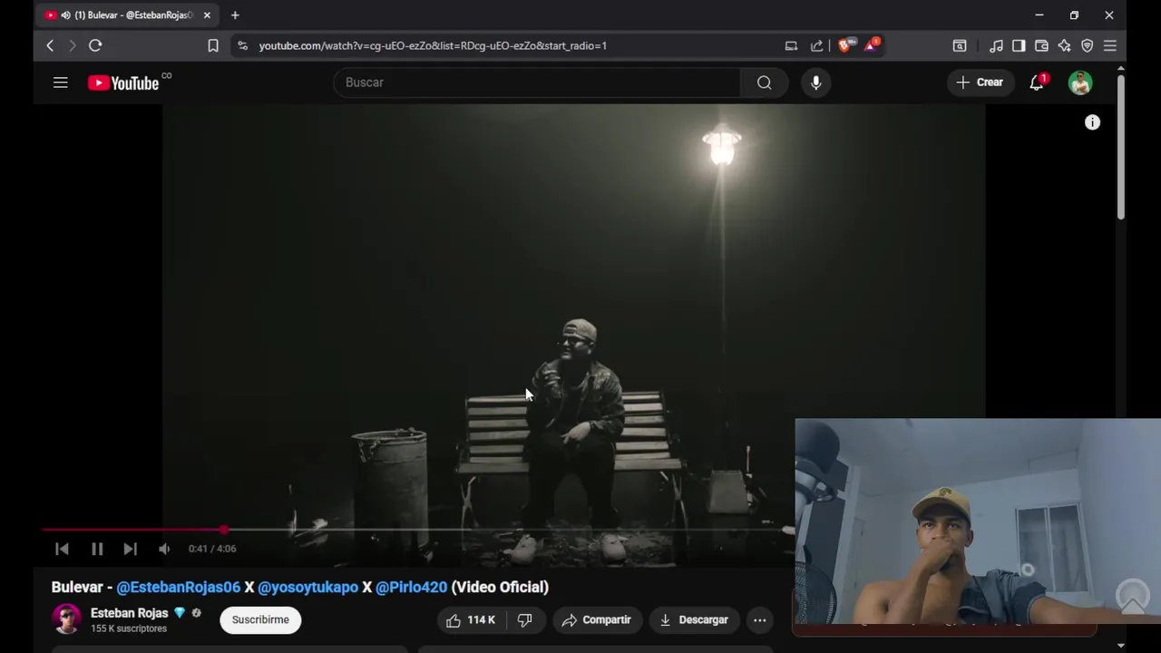Pause the playing video
This screenshot has height=653, width=1161.
(x=97, y=549)
